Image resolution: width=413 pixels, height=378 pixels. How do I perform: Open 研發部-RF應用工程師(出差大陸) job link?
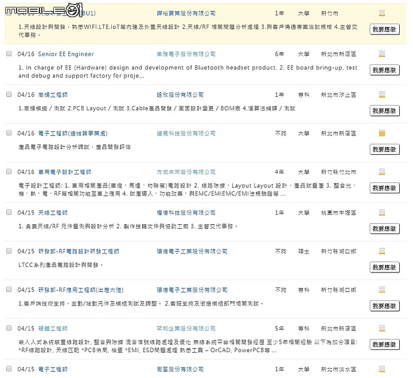[81, 290]
